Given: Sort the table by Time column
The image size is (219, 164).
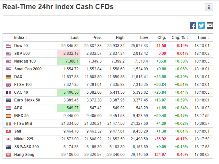Looking at the screenshot, I should [x=203, y=38].
